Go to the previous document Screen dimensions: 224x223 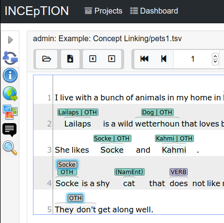[93, 59]
